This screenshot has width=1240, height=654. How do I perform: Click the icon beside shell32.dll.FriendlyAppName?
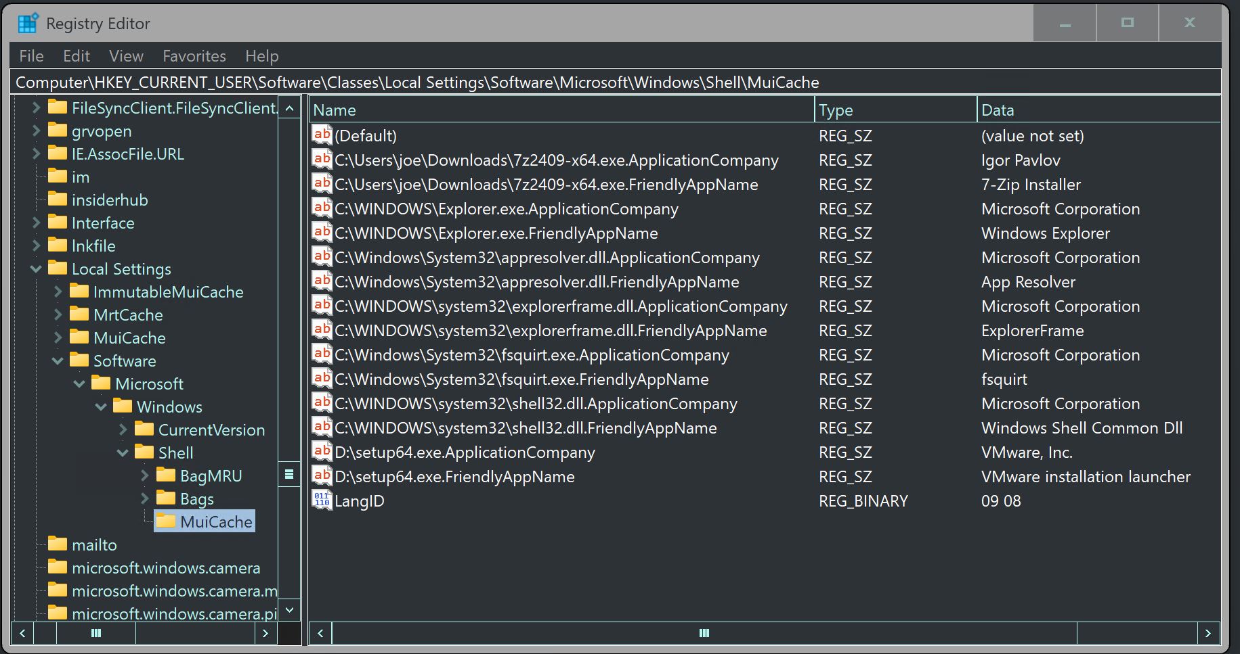322,427
